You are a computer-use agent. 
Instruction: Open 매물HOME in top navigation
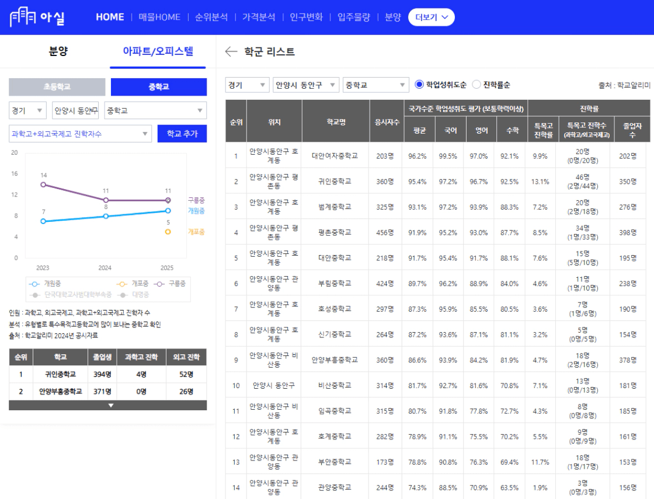pyautogui.click(x=159, y=17)
